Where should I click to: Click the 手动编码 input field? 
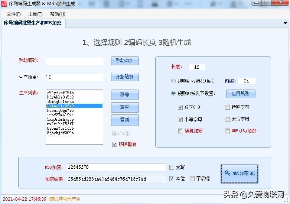click(74, 61)
